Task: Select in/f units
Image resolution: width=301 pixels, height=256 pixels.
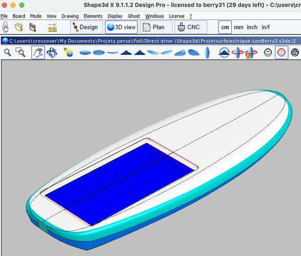Action: pos(266,27)
